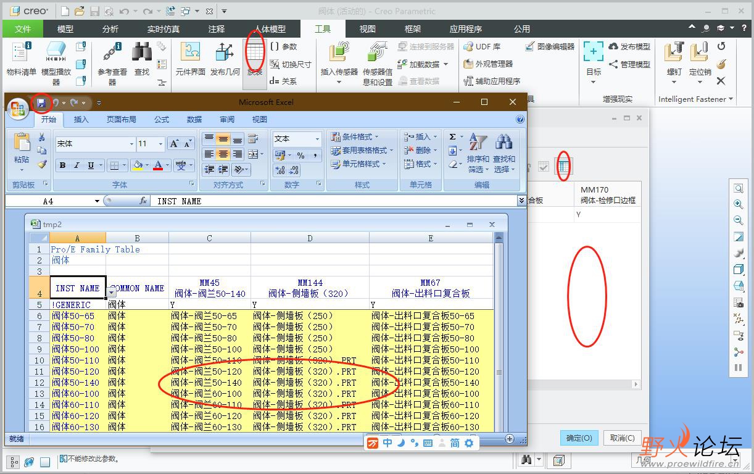This screenshot has height=474, width=754.
Task: Click the Excel Save icon in quick access toolbar
Action: point(41,103)
